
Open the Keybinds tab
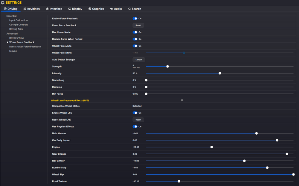click(31, 9)
